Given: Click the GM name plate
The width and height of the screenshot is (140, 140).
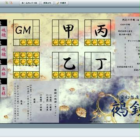Looking at the screenshot, I should 23,30.
